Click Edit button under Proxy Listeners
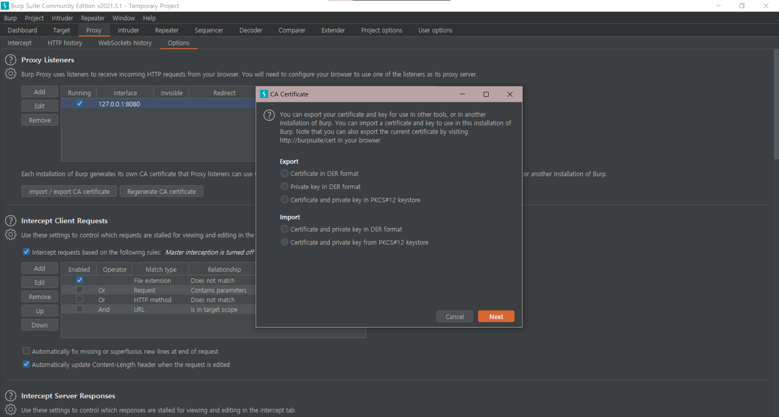 click(40, 106)
